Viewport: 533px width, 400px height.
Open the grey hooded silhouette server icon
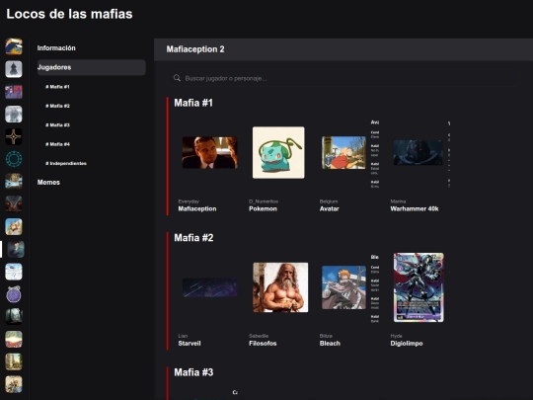(x=14, y=69)
